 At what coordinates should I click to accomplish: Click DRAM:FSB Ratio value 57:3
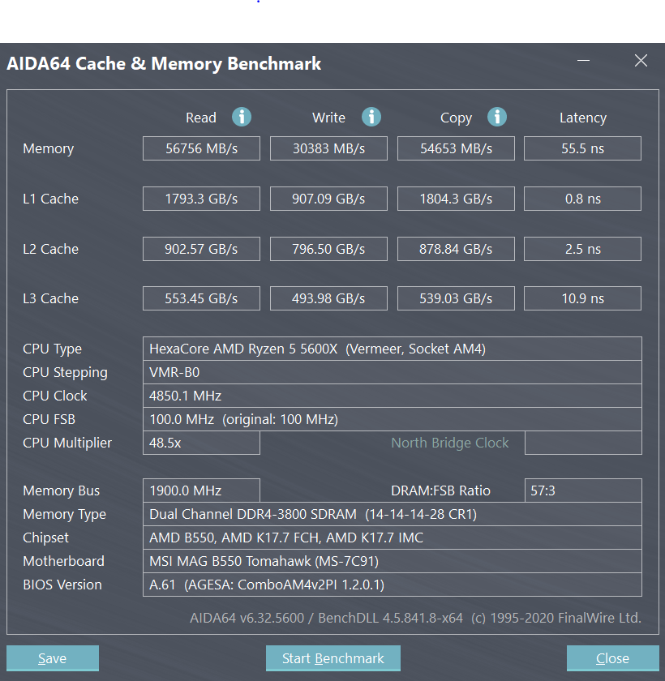pos(583,490)
